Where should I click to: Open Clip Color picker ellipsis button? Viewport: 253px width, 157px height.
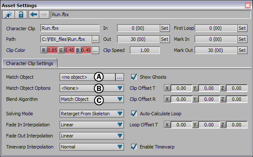[x=95, y=50]
